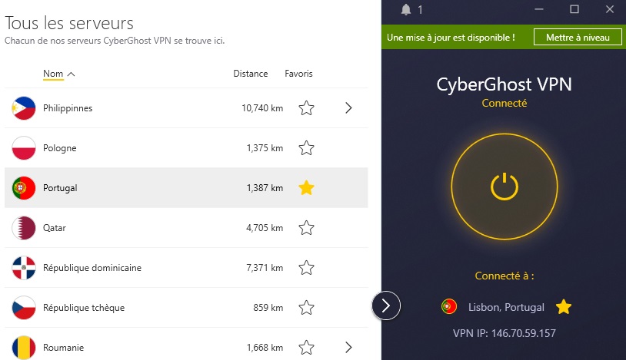626x360 pixels.
Task: Click Lisbon, Portugal connected location
Action: point(506,307)
